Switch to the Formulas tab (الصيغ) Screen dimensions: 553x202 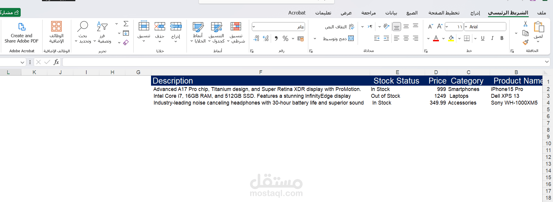[x=412, y=13]
